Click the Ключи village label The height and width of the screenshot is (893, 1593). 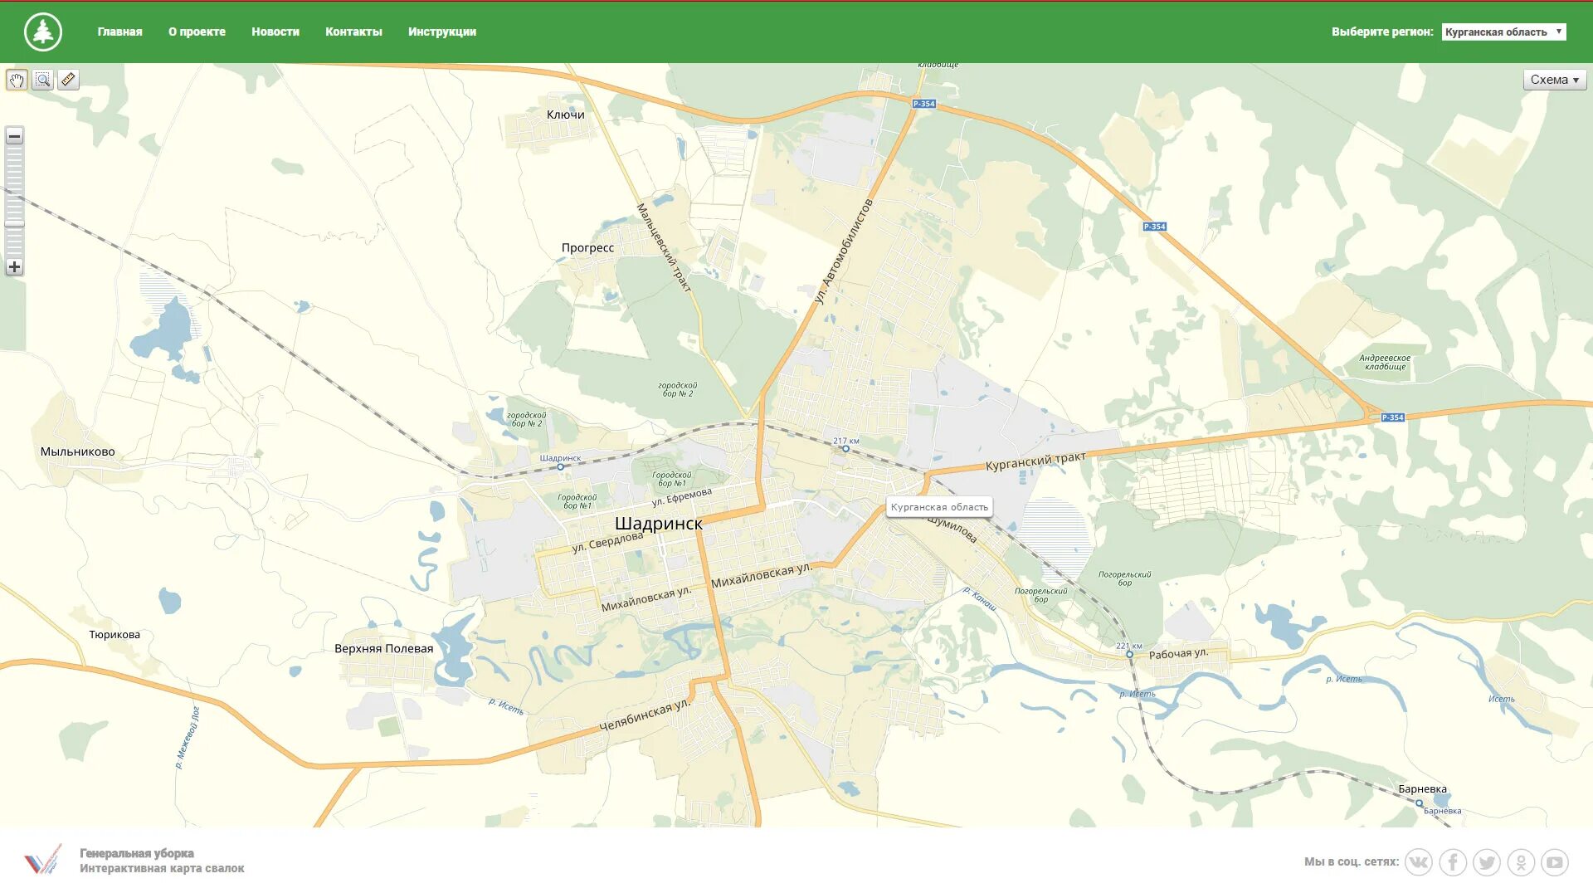pos(566,115)
